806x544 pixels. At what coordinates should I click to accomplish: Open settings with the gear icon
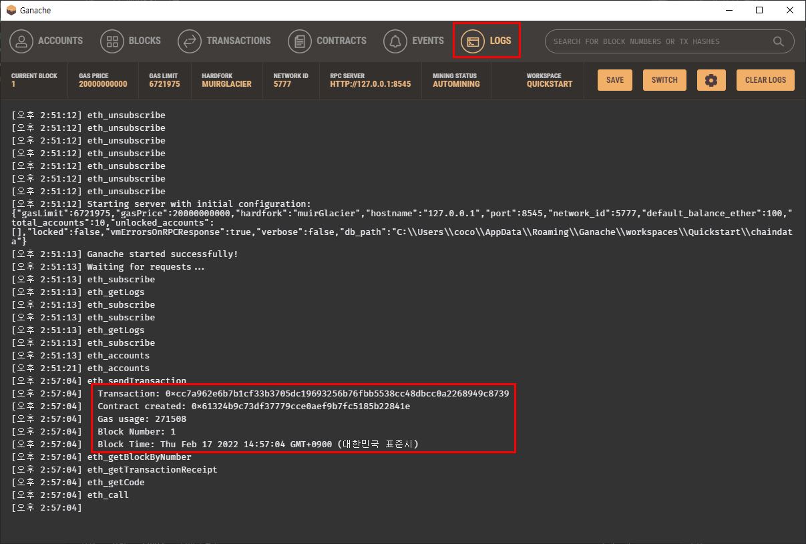click(x=711, y=80)
